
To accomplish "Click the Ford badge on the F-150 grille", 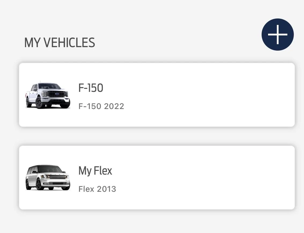I will (x=57, y=94).
